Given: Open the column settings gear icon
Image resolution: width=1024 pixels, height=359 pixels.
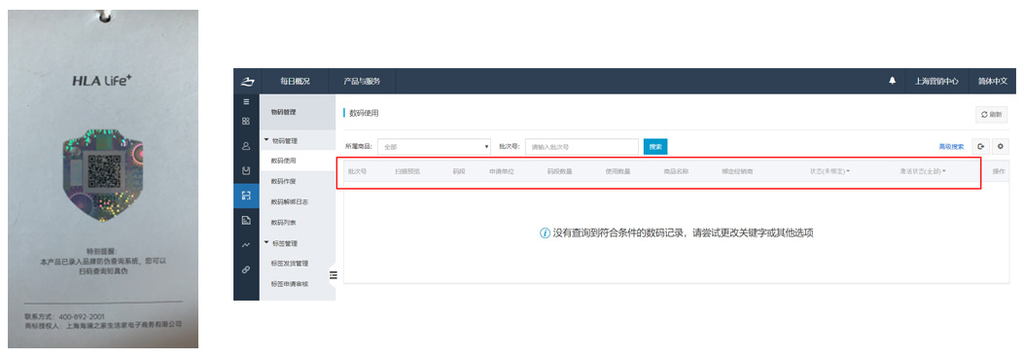Looking at the screenshot, I should 1001,147.
